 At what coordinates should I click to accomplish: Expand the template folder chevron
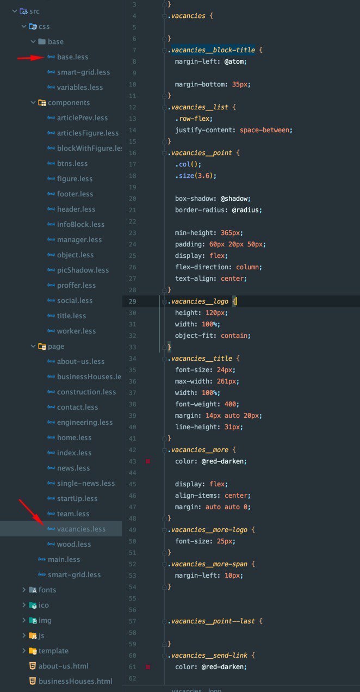[23, 651]
